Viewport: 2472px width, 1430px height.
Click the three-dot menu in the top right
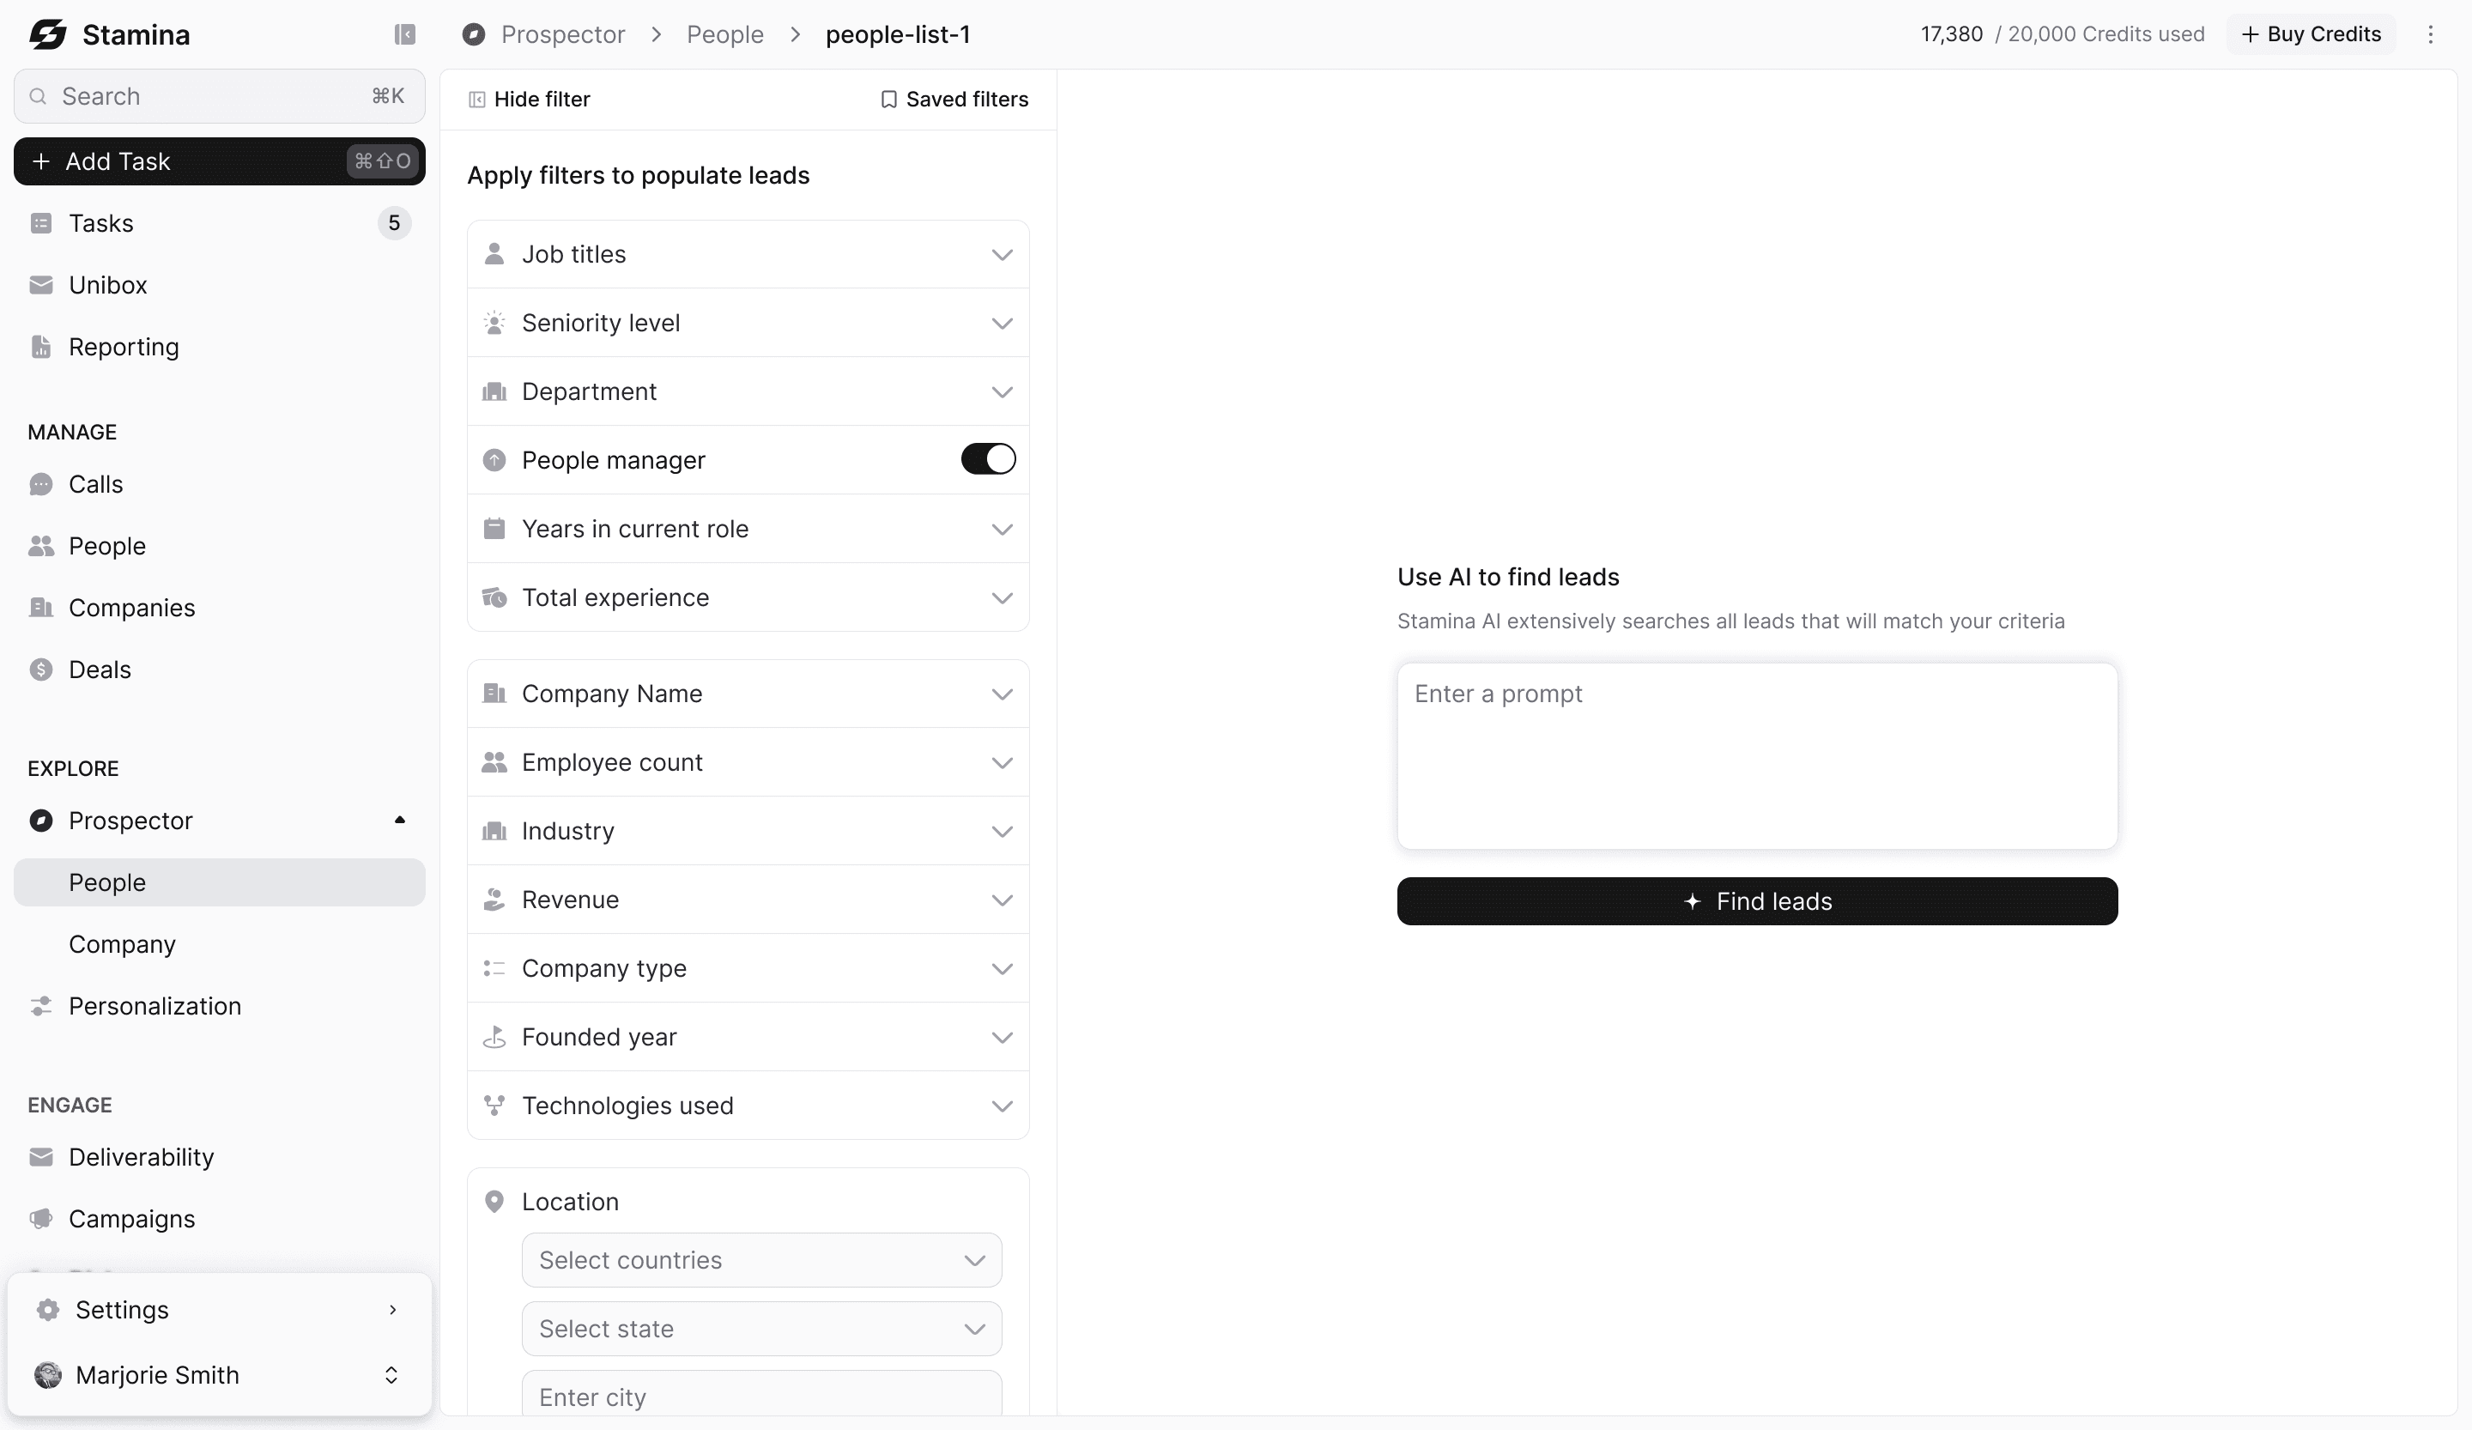click(x=2430, y=34)
